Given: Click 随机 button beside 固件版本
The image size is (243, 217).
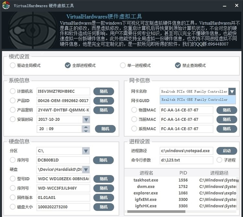Looking at the screenshot, I should (104, 198).
